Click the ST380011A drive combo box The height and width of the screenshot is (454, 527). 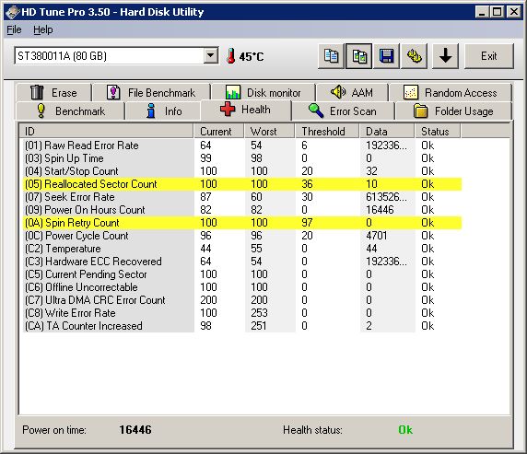click(x=116, y=56)
